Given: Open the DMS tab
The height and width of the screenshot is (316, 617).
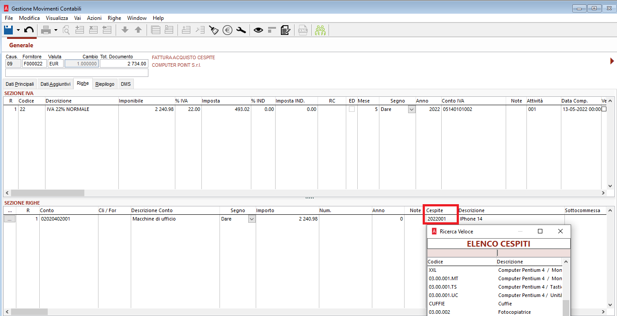Looking at the screenshot, I should 126,84.
